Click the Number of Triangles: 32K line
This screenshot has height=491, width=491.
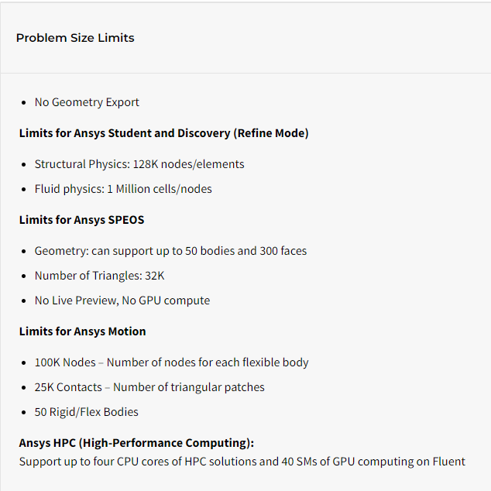(100, 276)
